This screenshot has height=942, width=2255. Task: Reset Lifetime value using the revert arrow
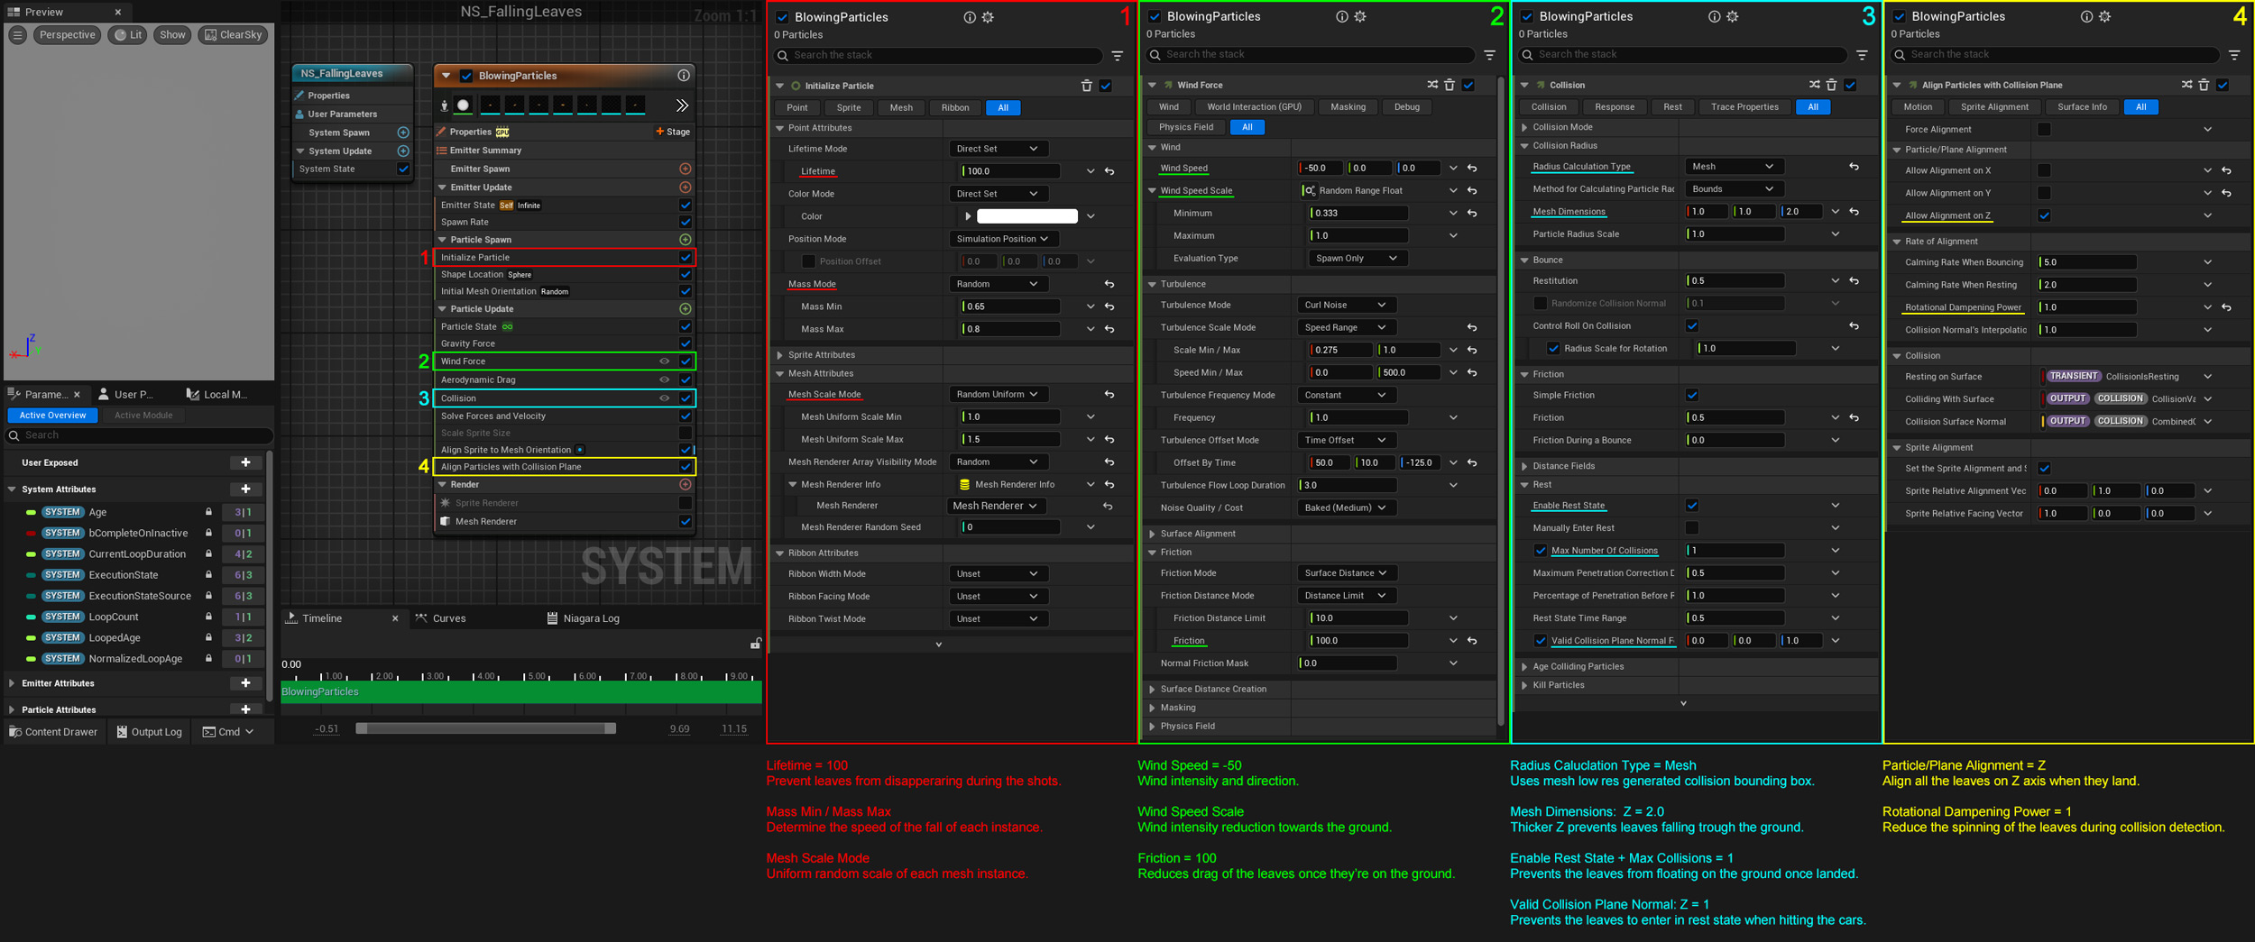tap(1109, 171)
